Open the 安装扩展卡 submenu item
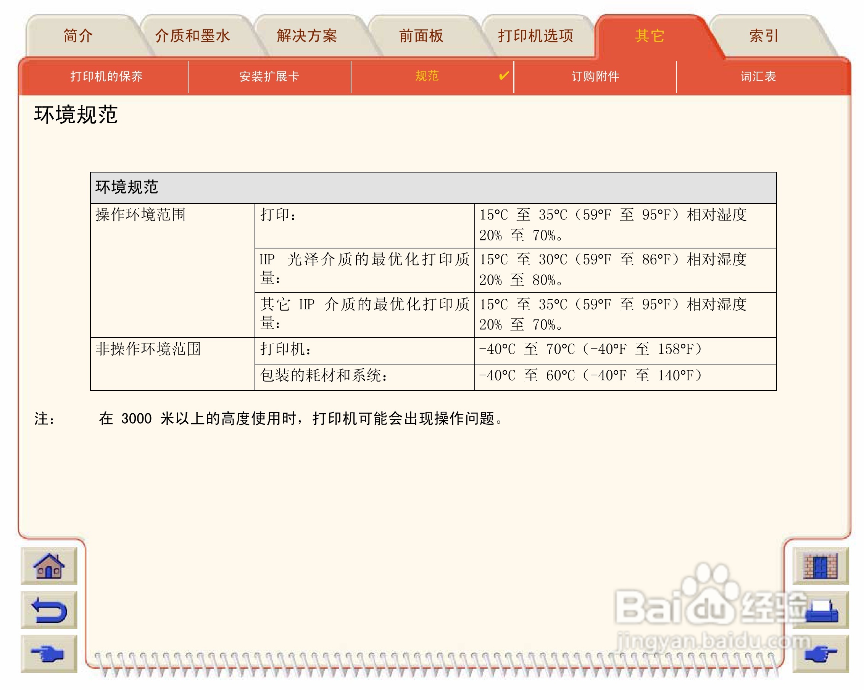 click(x=269, y=76)
